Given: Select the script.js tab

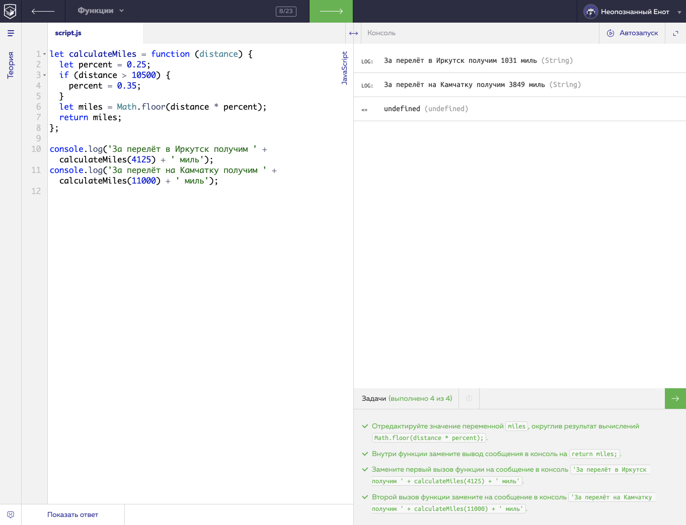Looking at the screenshot, I should (68, 33).
